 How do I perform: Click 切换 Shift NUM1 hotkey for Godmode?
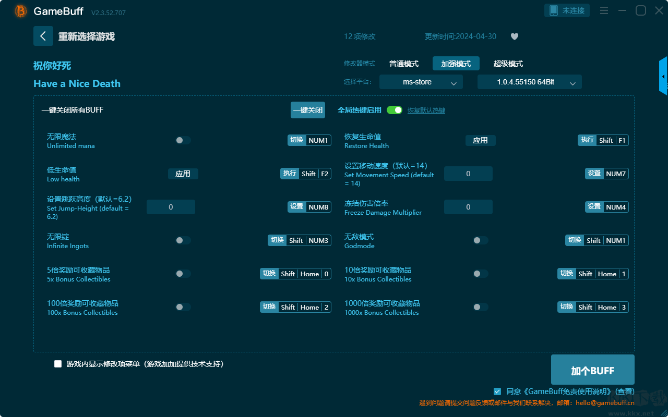597,240
